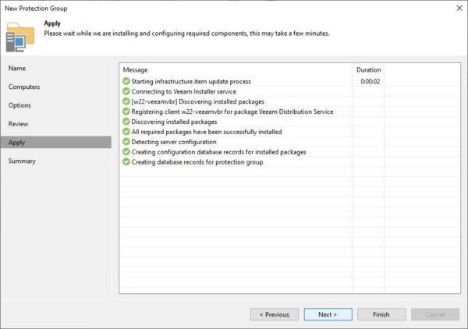Image resolution: width=468 pixels, height=329 pixels.
Task: Click success icon beside Detecting server configuration
Action: pyautogui.click(x=126, y=142)
